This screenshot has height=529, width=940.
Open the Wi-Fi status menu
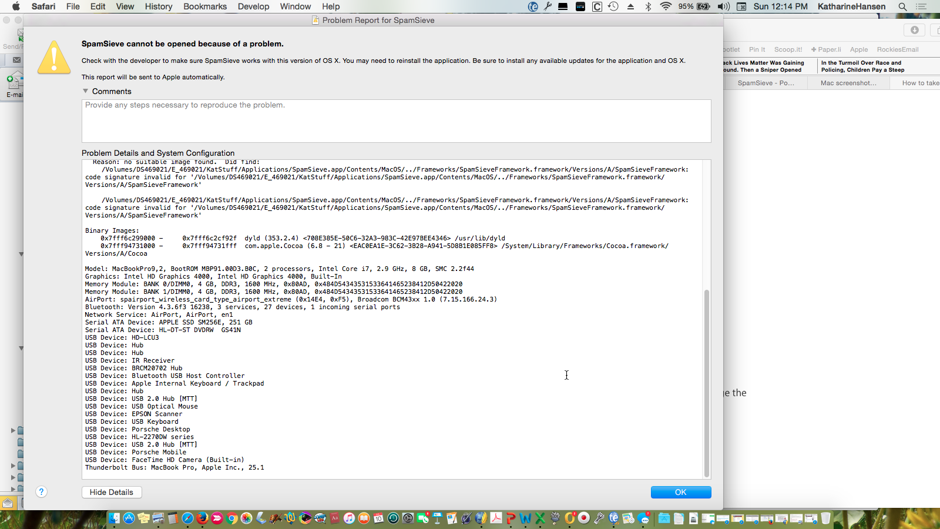click(666, 6)
